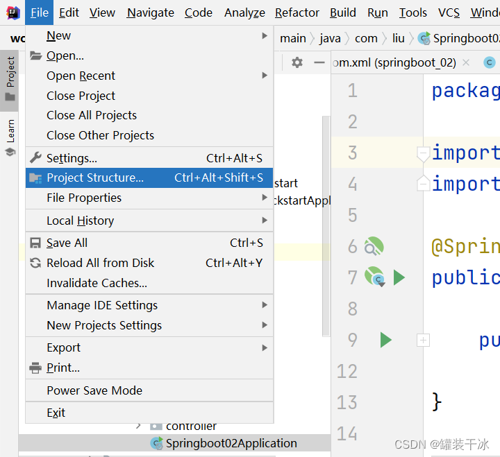This screenshot has width=500, height=457.
Task: Click the Springboot02 class breadcrumb
Action: point(459,39)
